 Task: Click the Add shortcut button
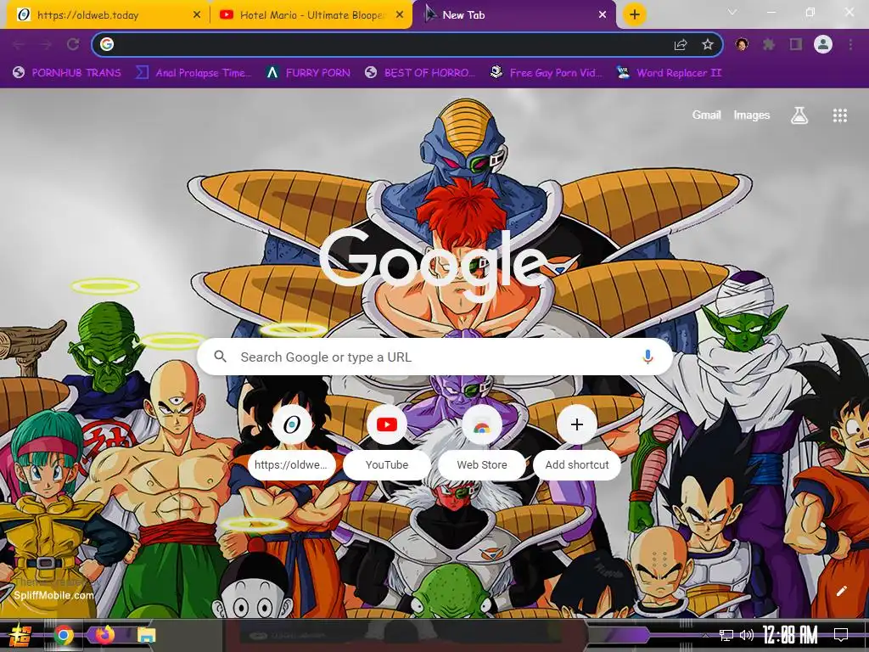pyautogui.click(x=577, y=442)
